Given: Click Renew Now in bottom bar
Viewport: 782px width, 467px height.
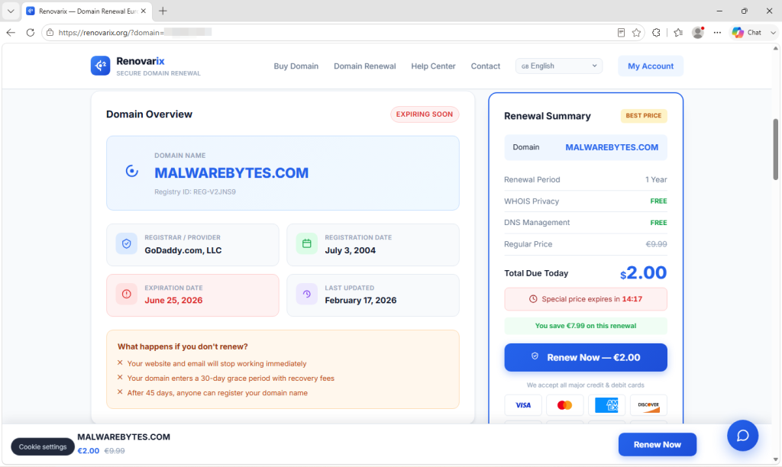Looking at the screenshot, I should [x=658, y=445].
